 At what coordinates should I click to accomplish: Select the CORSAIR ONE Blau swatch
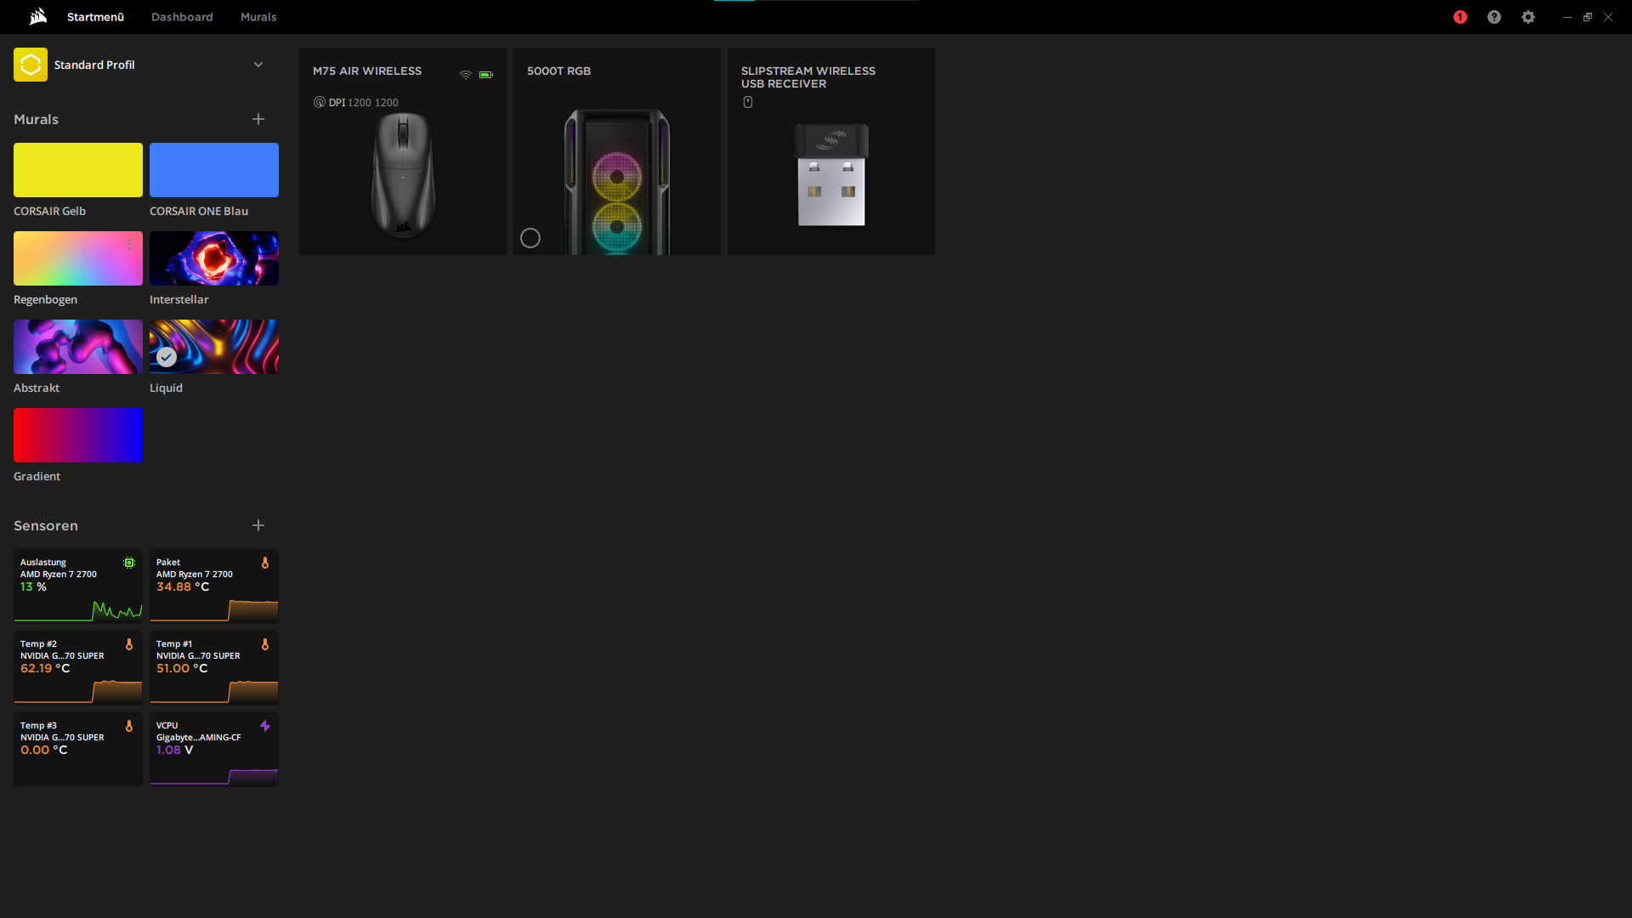pyautogui.click(x=214, y=170)
